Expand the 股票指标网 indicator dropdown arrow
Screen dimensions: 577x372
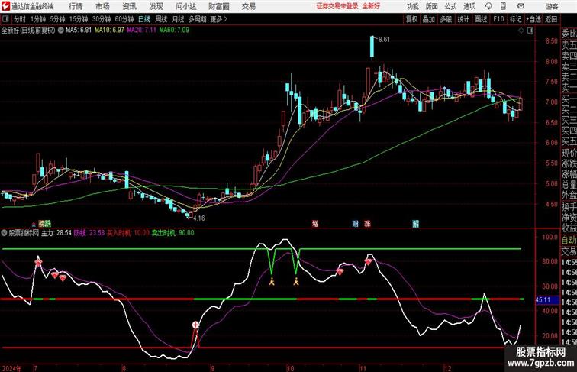click(5, 233)
